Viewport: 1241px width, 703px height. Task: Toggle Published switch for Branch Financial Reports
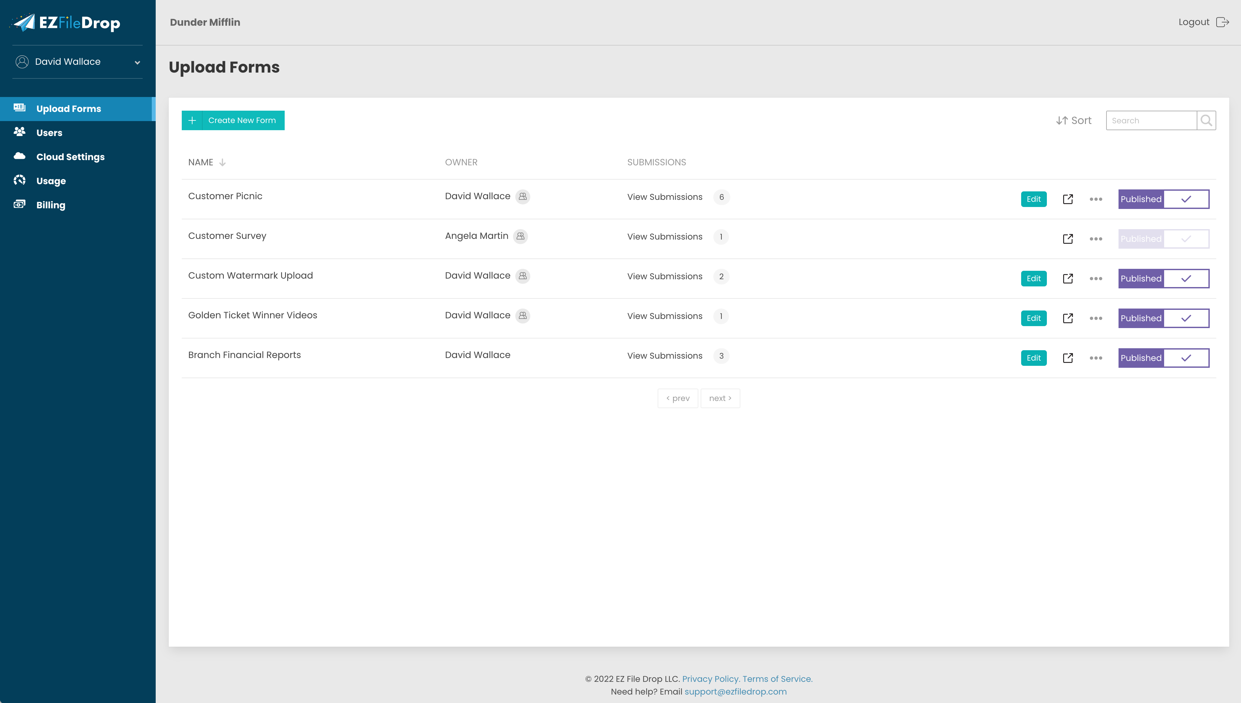[1163, 358]
